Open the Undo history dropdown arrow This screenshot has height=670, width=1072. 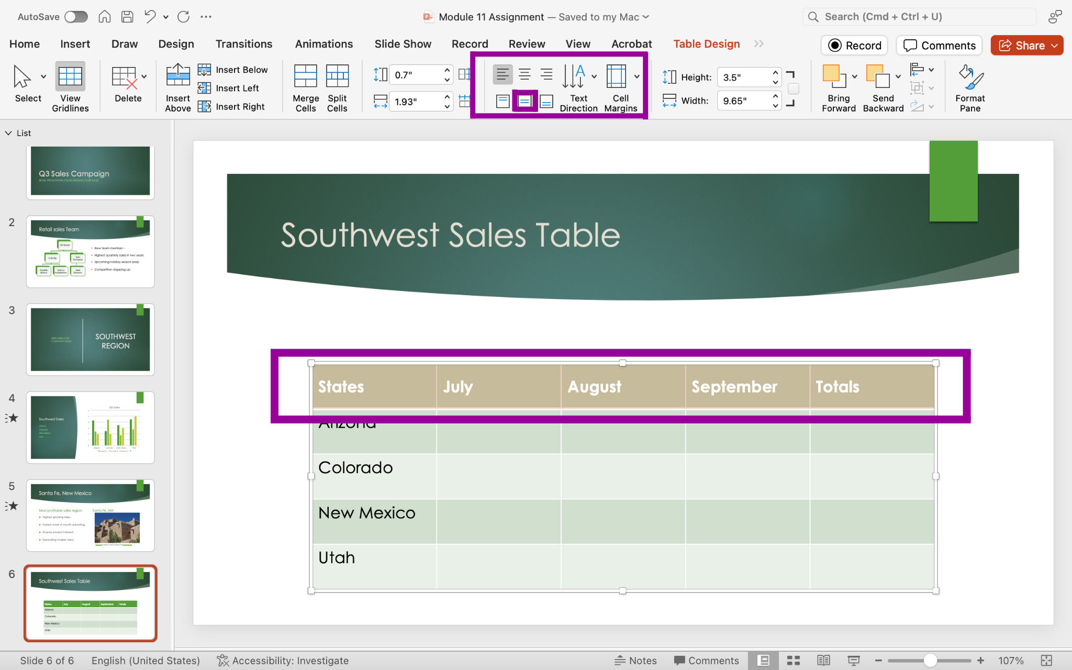[x=166, y=17]
